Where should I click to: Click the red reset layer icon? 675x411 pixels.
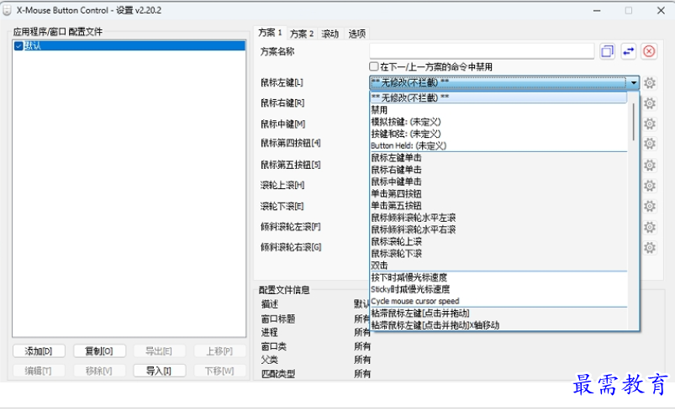(x=649, y=51)
